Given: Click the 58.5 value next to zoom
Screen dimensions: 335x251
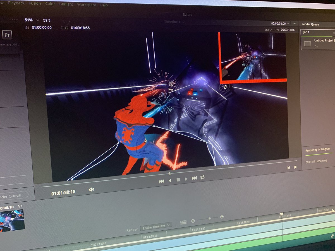Looking at the screenshot, I should coord(47,20).
